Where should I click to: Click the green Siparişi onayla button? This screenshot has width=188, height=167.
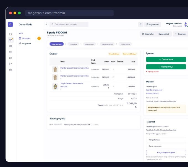click(166, 67)
